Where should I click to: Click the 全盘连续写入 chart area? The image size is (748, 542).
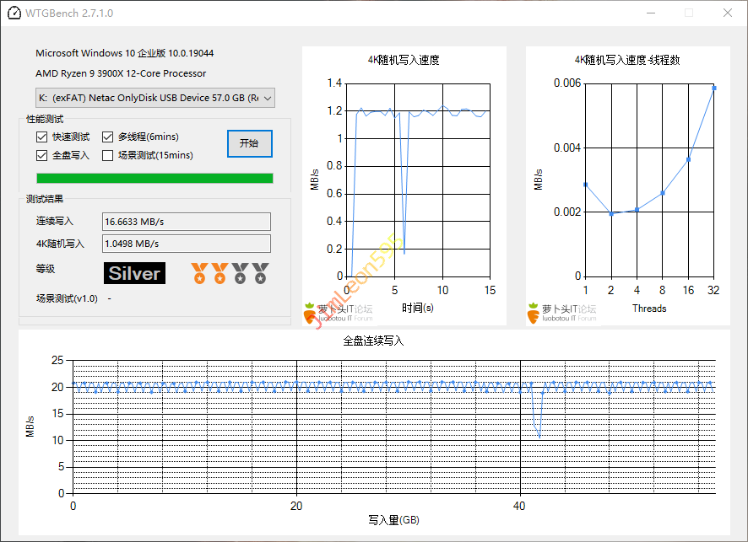point(393,430)
